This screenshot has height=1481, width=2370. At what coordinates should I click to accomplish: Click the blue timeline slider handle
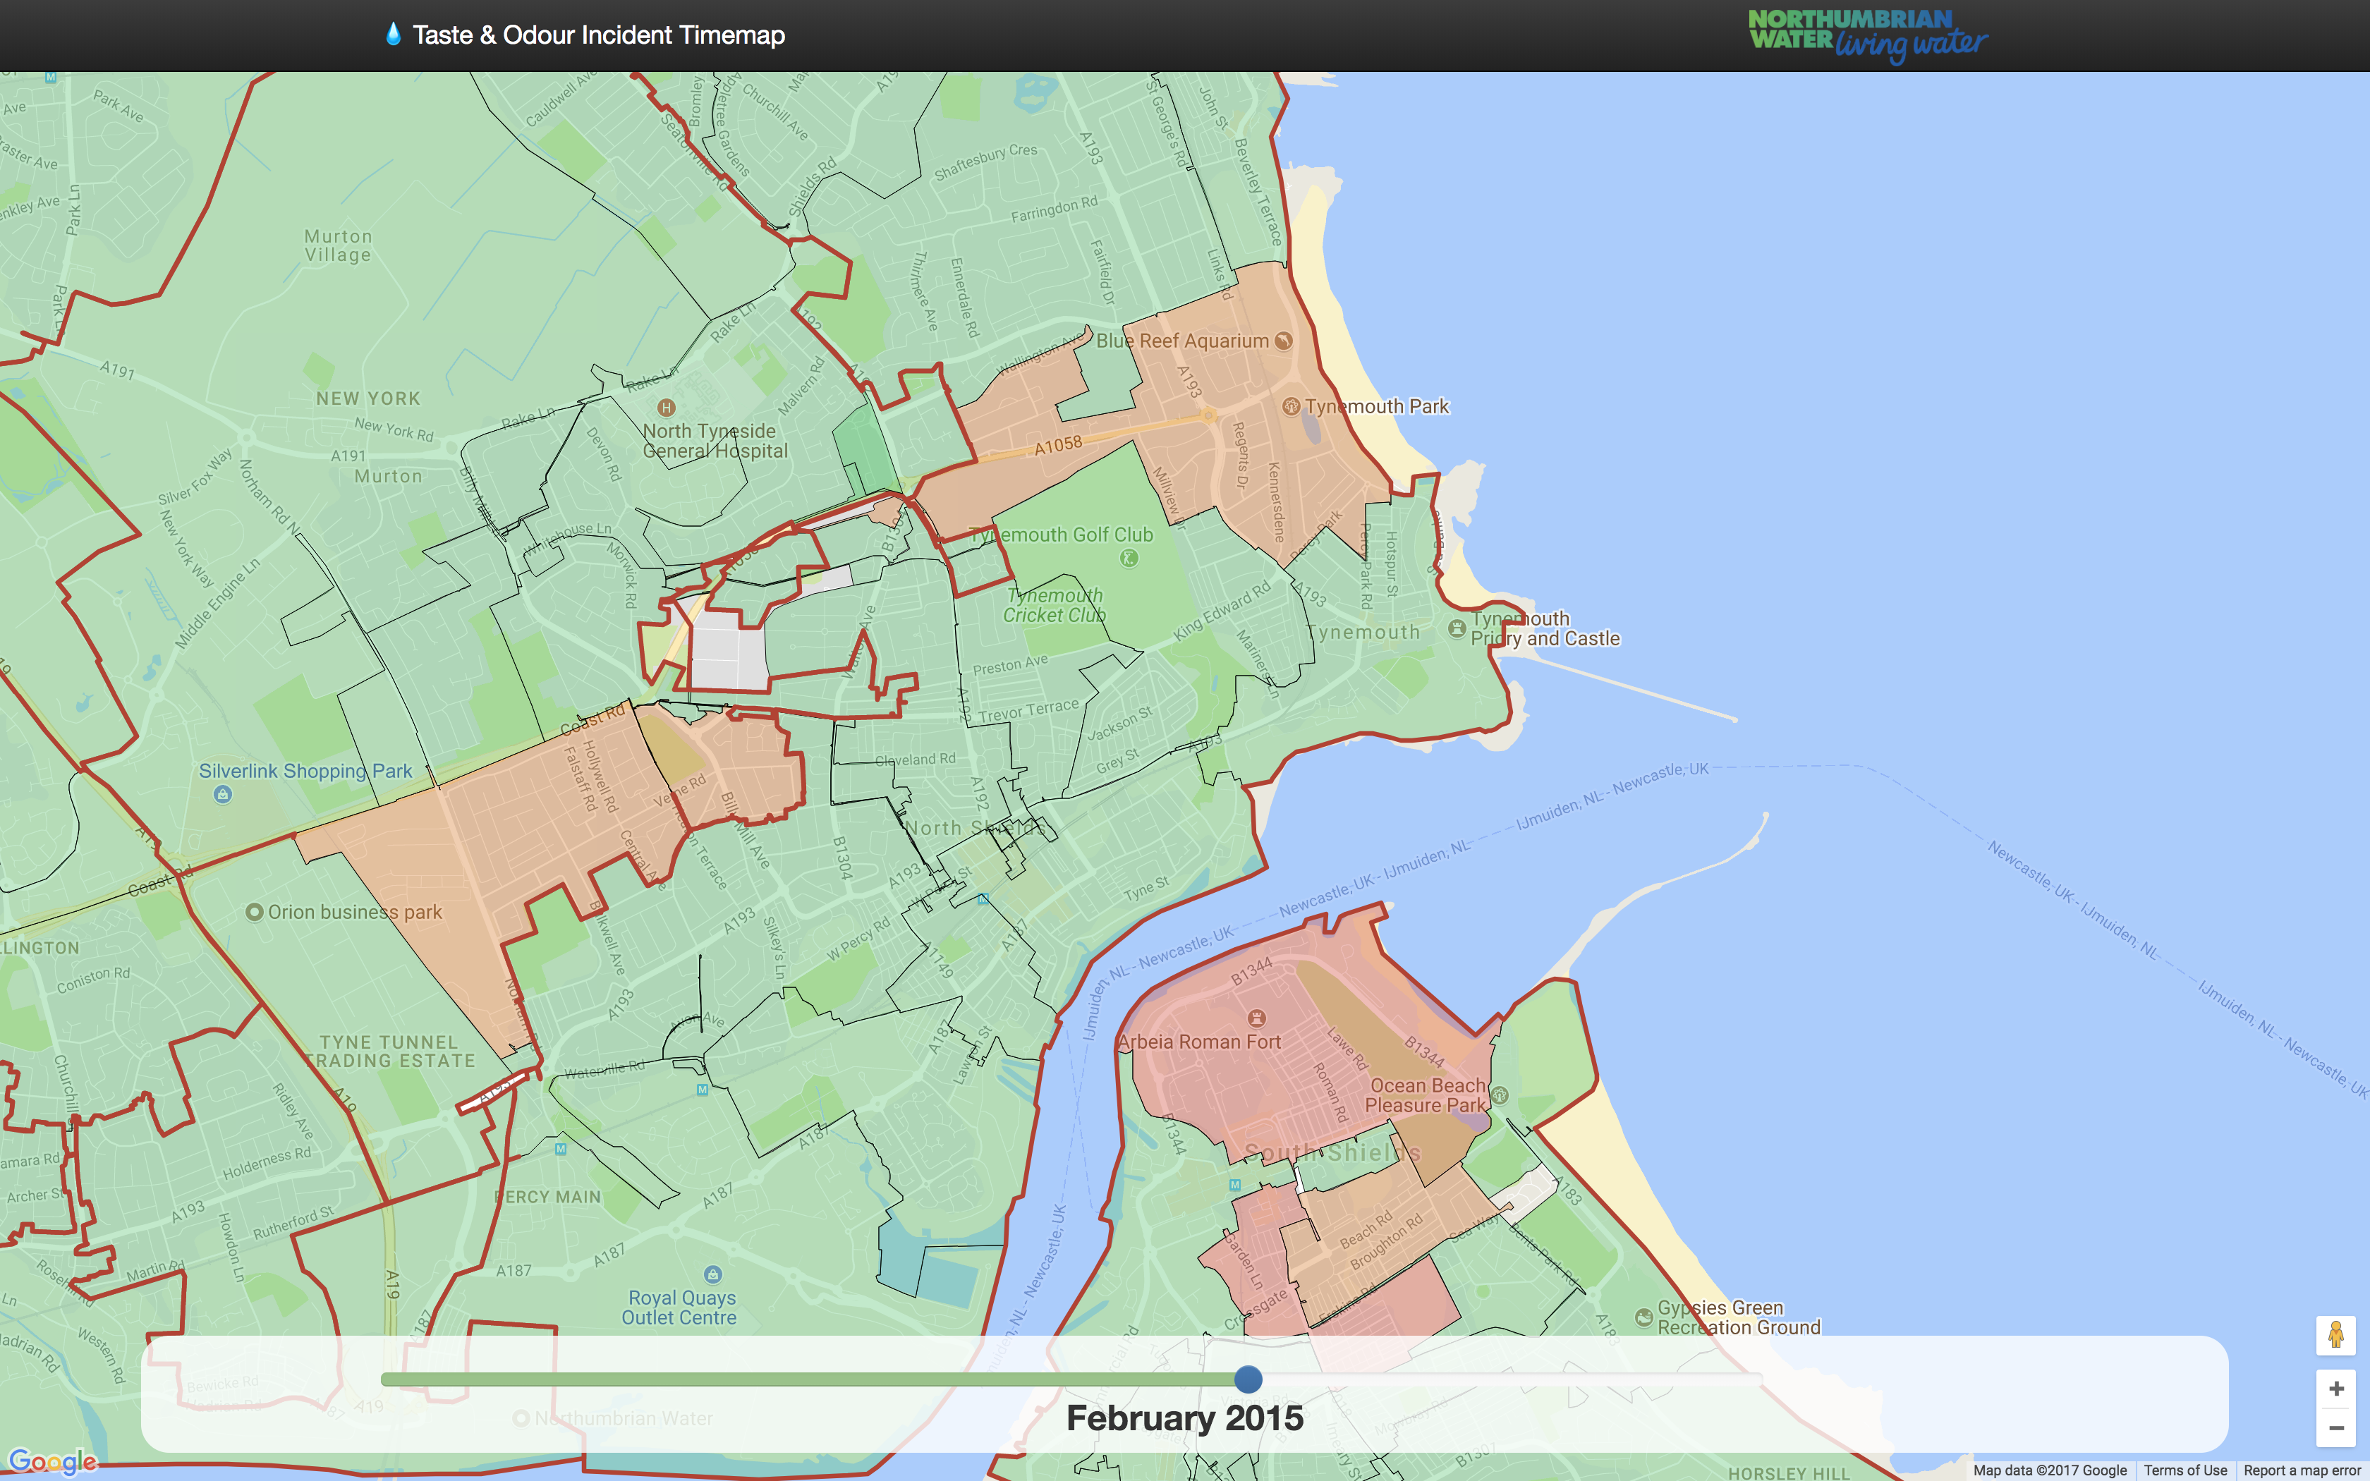click(1248, 1379)
